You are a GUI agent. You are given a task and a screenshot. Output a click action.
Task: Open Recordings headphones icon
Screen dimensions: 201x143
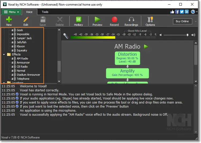[x=131, y=20]
